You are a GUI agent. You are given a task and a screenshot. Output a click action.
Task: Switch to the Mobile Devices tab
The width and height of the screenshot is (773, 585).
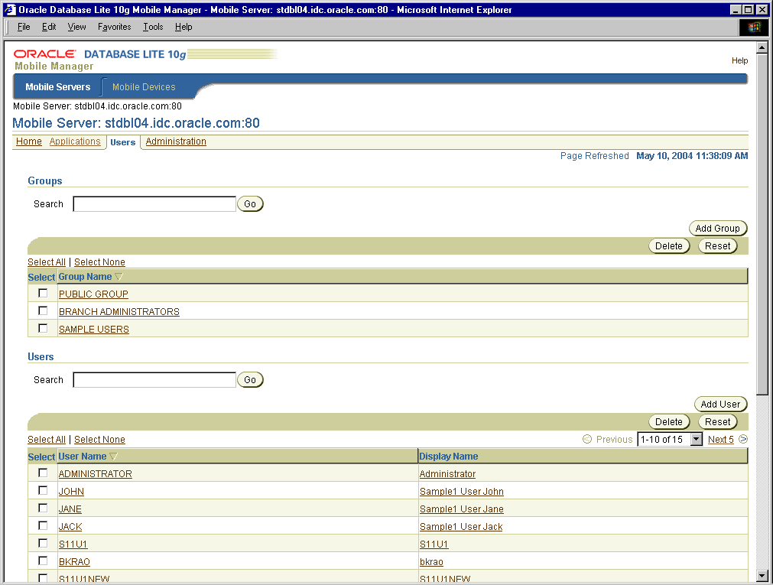pyautogui.click(x=144, y=87)
